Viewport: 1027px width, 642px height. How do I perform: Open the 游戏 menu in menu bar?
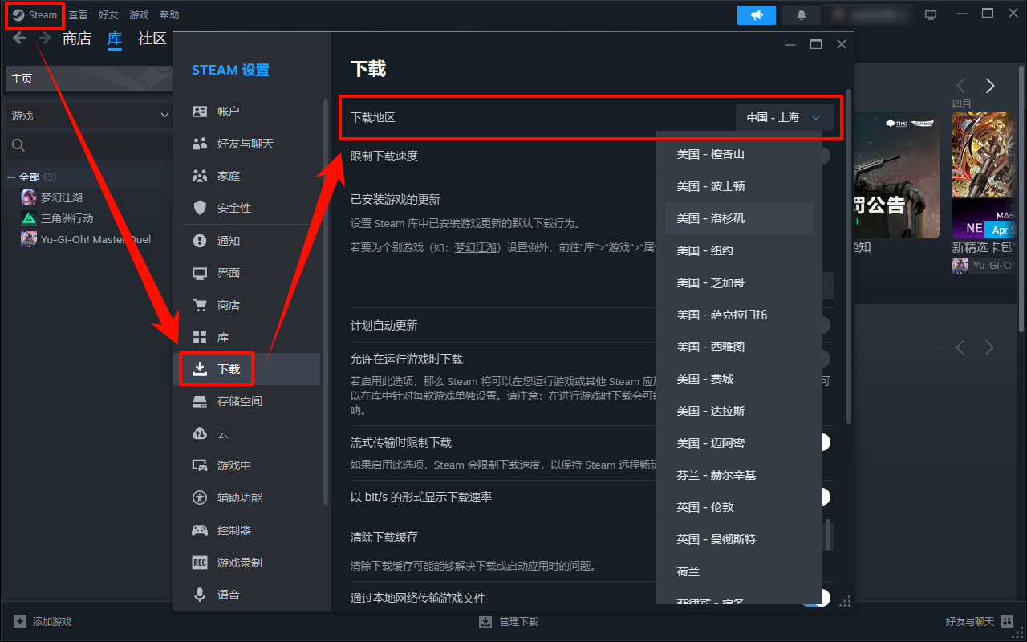click(139, 15)
